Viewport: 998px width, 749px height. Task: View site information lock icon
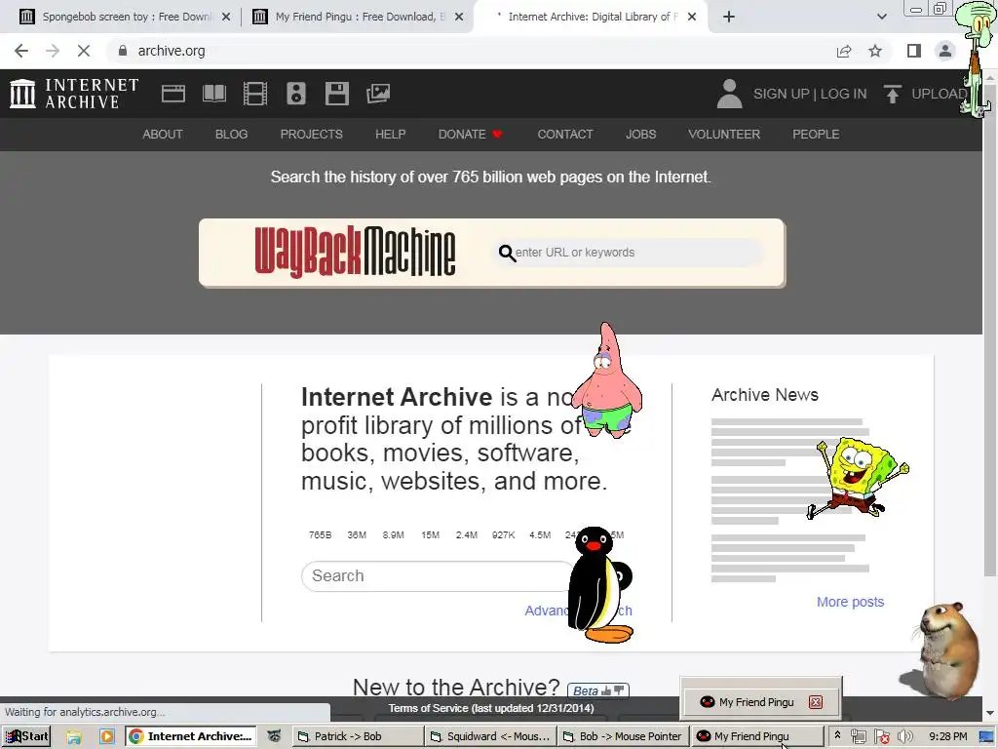[x=123, y=51]
